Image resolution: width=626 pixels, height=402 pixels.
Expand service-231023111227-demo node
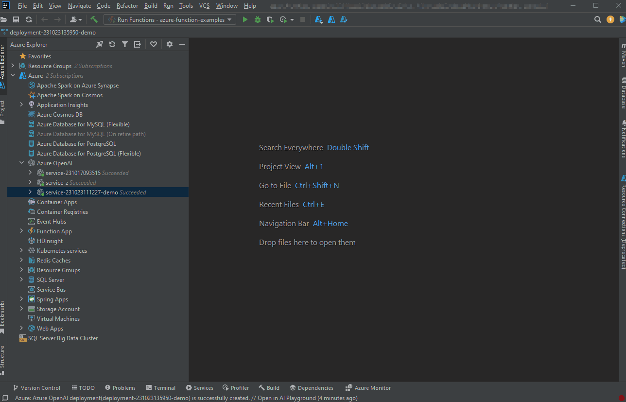pyautogui.click(x=30, y=192)
